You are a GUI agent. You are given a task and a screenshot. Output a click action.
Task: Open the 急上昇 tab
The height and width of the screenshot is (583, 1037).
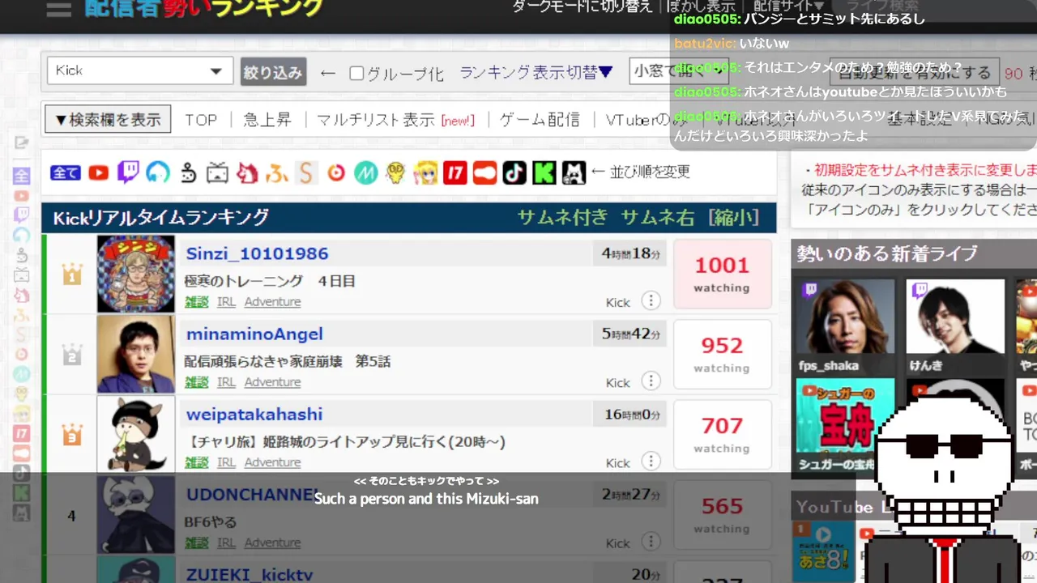(267, 120)
